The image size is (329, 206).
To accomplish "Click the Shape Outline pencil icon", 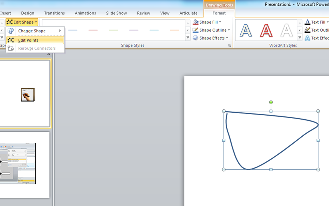I will (x=196, y=30).
